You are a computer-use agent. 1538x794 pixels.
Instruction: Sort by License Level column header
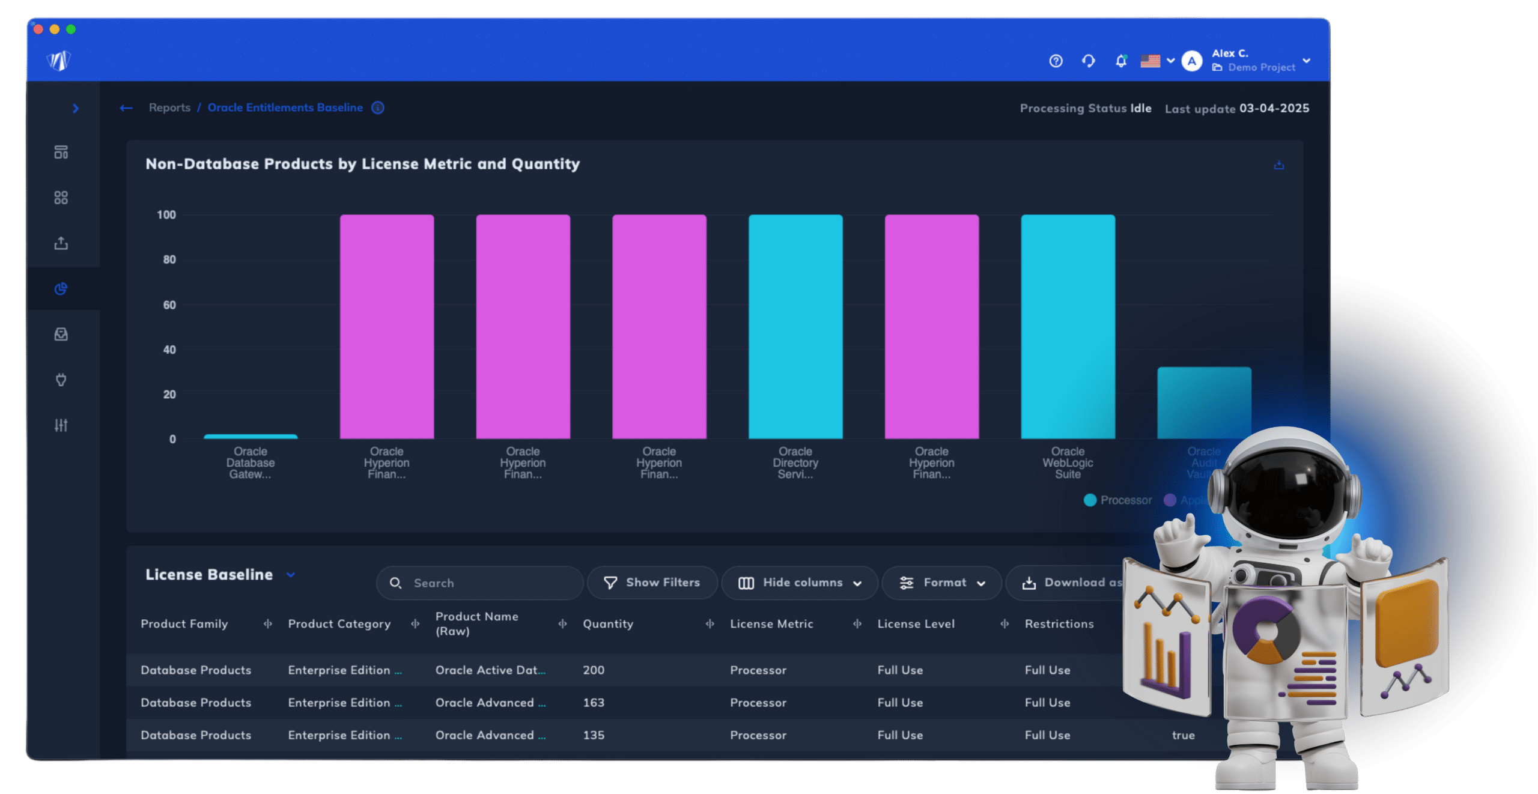[916, 624]
